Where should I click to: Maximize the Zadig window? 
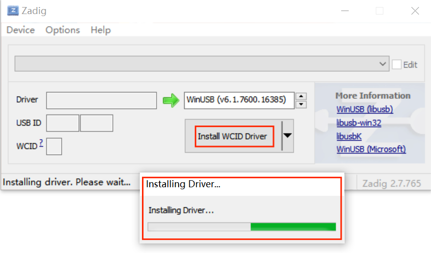(380, 11)
